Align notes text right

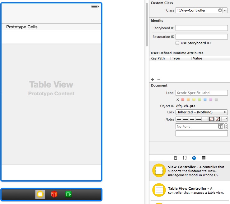tap(192, 119)
